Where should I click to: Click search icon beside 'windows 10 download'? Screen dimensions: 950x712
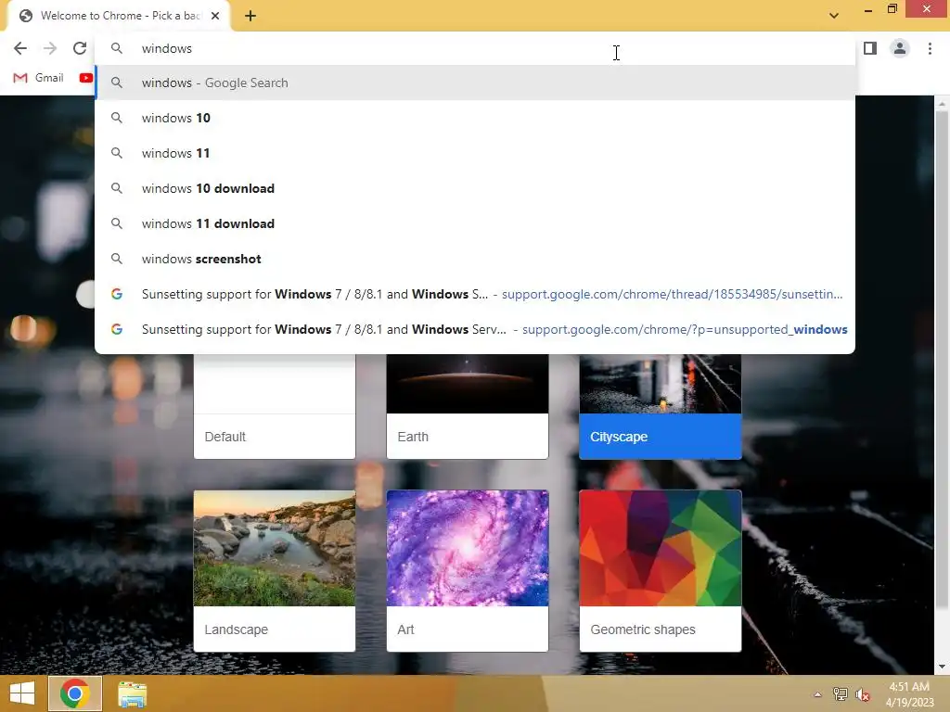tap(117, 188)
